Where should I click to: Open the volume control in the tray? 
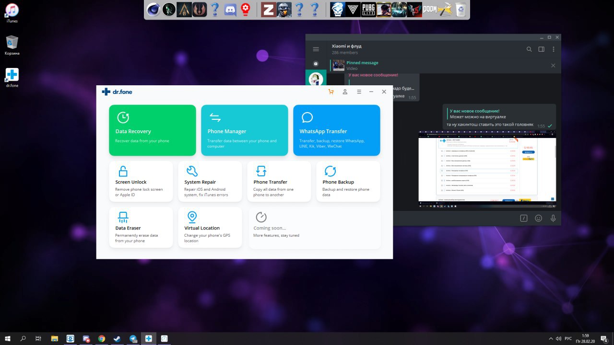(x=558, y=338)
